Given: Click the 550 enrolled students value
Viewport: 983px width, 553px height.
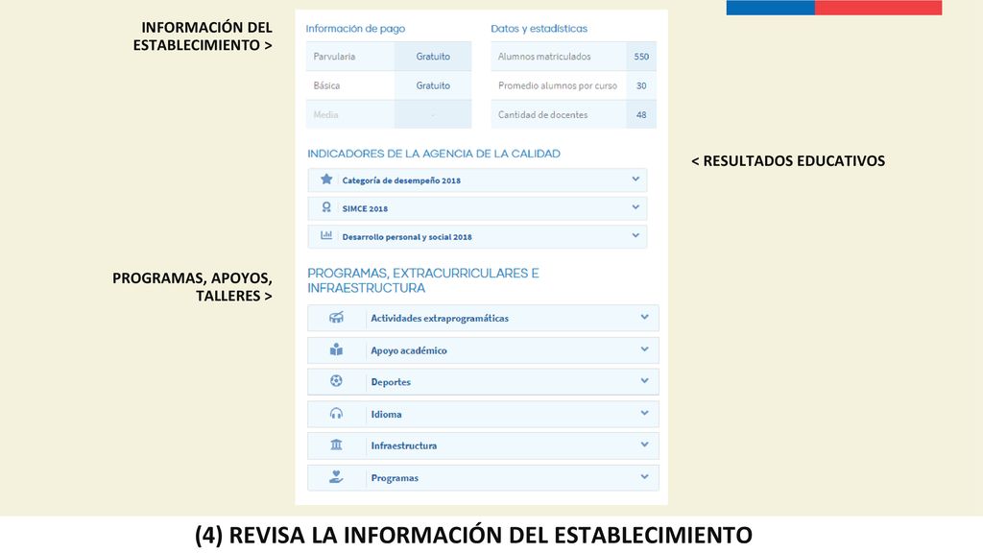Looking at the screenshot, I should (641, 57).
